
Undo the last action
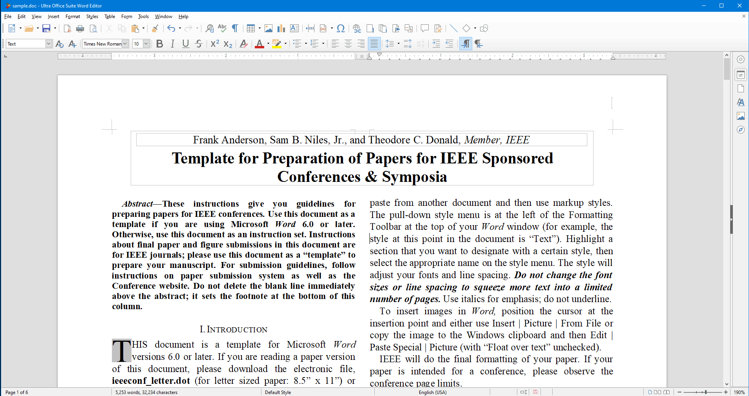click(171, 28)
